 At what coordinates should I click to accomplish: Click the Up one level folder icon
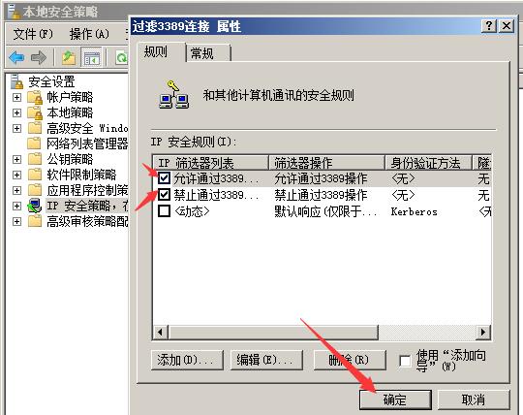(69, 57)
